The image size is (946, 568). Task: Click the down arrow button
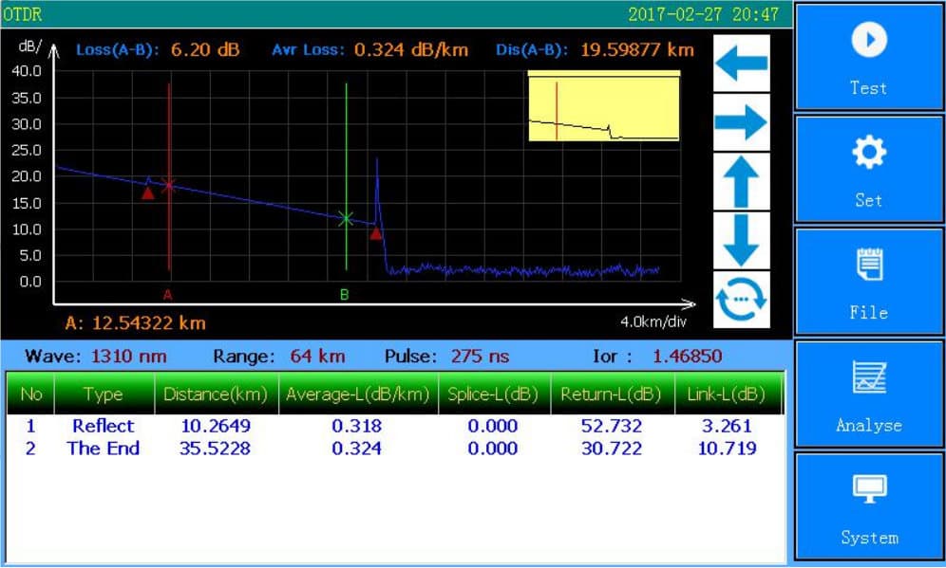(x=742, y=240)
